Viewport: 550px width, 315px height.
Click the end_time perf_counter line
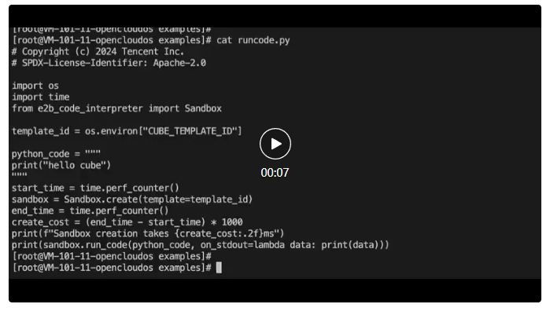[90, 211]
